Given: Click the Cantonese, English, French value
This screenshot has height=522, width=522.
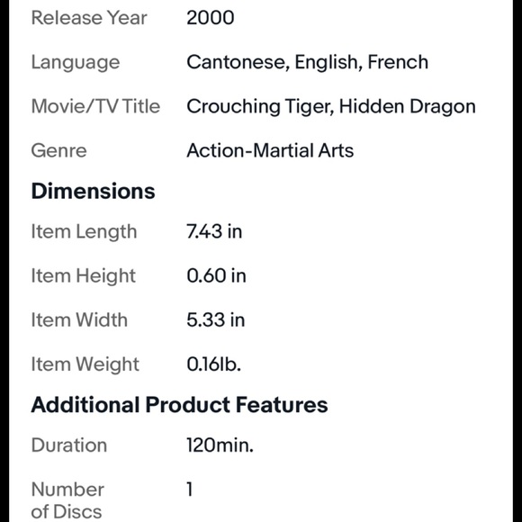Looking at the screenshot, I should pyautogui.click(x=307, y=62).
